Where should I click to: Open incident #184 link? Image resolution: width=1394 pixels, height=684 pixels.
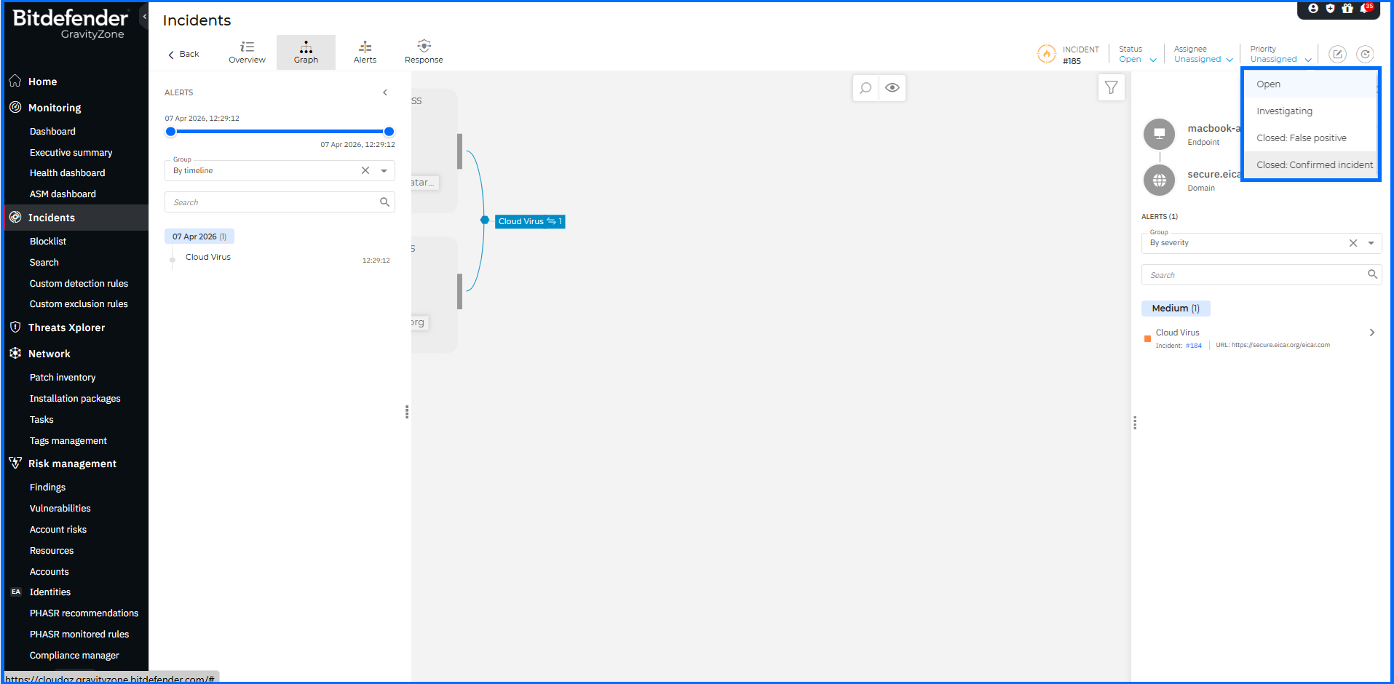(1193, 346)
